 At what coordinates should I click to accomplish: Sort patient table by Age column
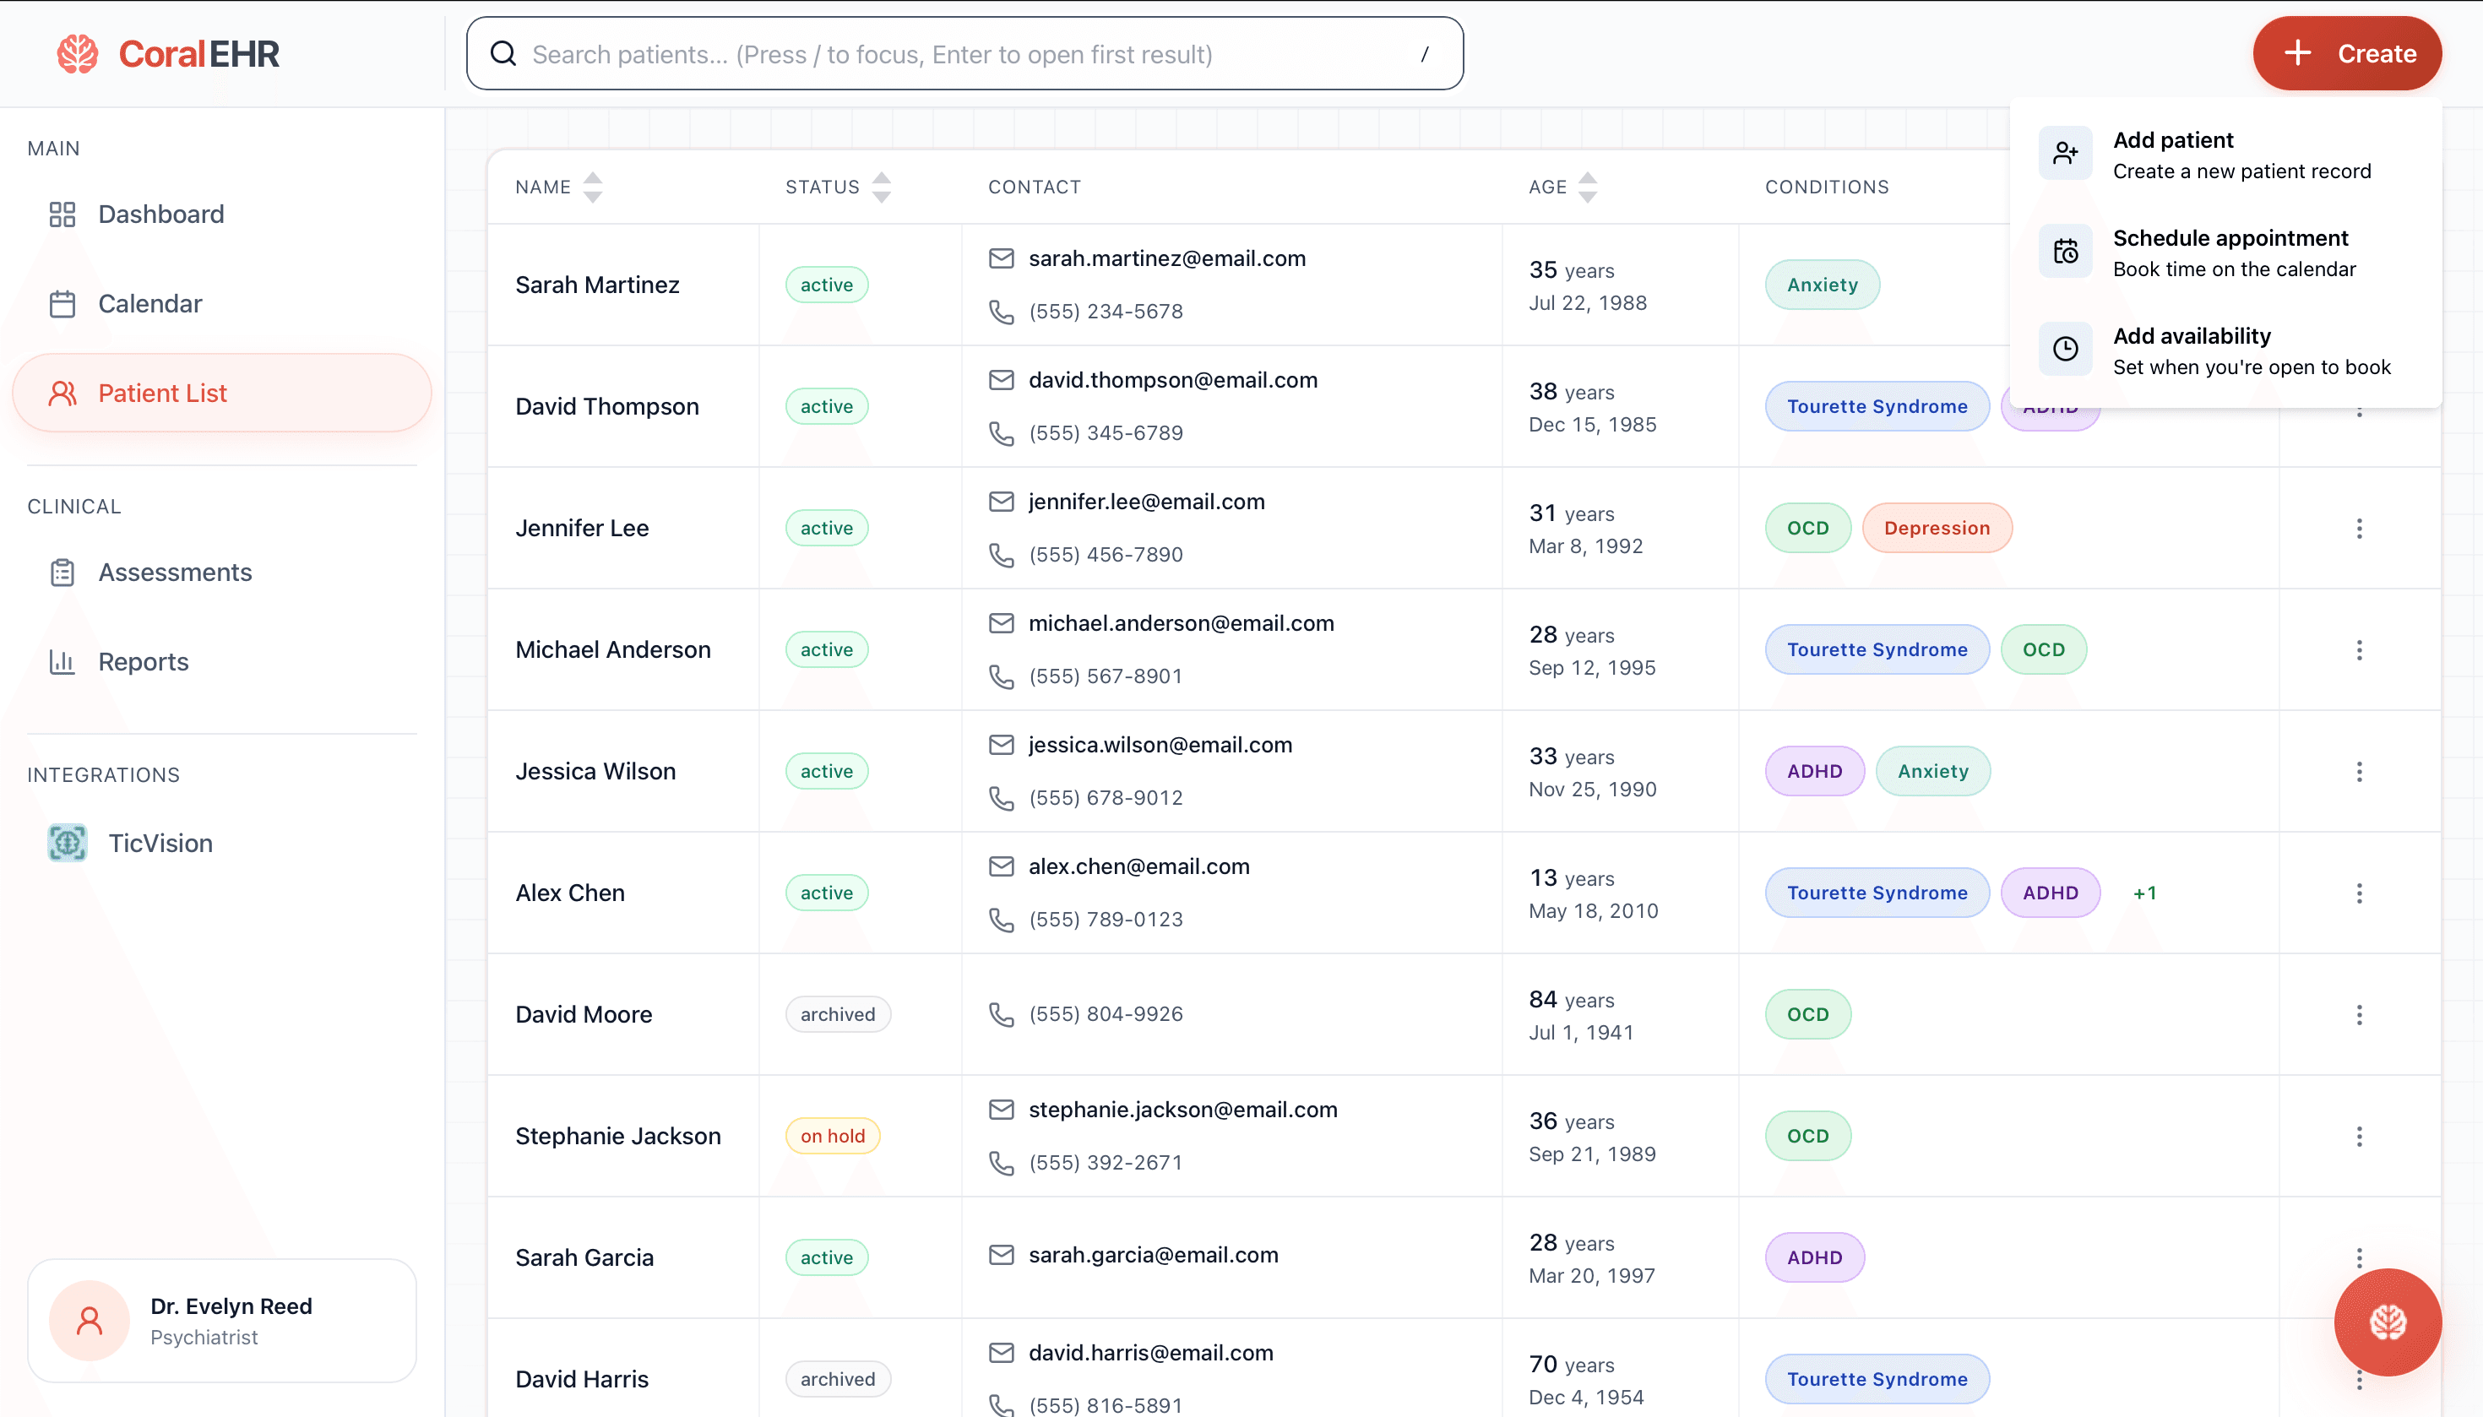[x=1587, y=187]
